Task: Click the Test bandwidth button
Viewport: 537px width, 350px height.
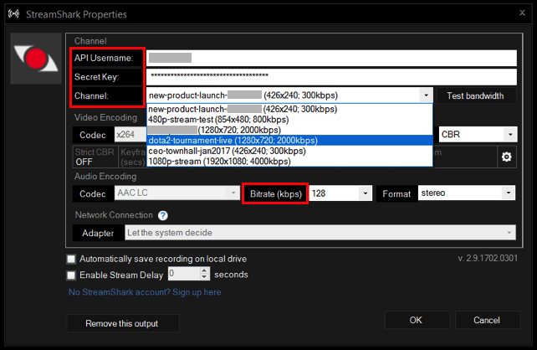Action: coord(475,95)
